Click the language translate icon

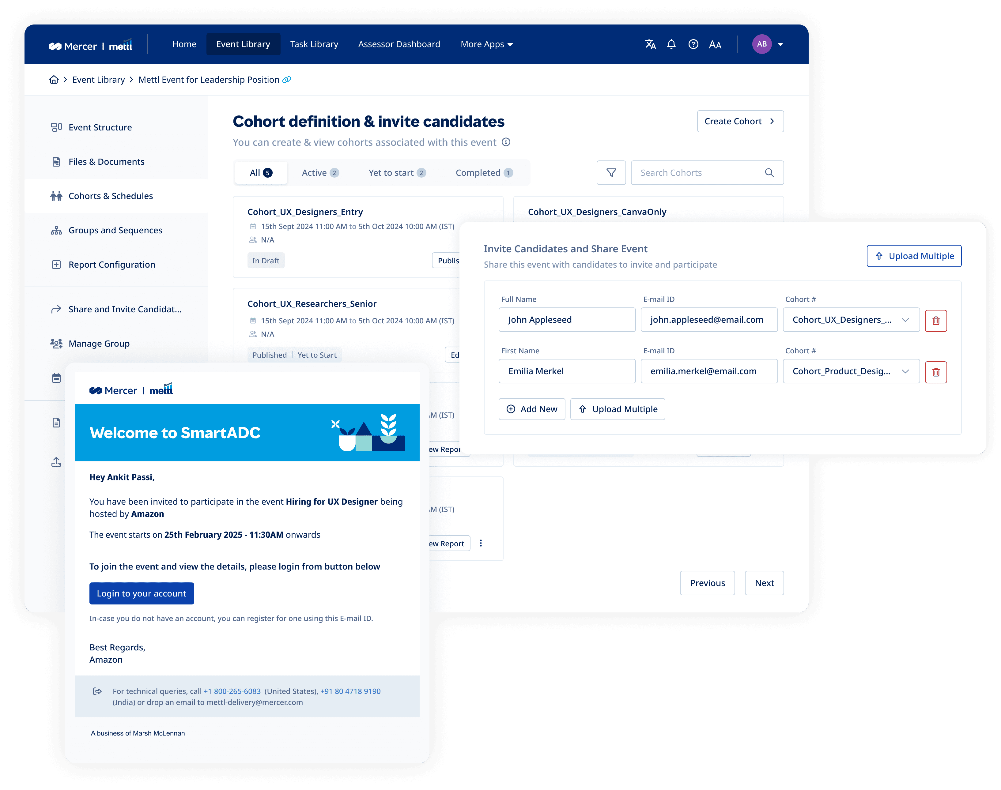(650, 44)
